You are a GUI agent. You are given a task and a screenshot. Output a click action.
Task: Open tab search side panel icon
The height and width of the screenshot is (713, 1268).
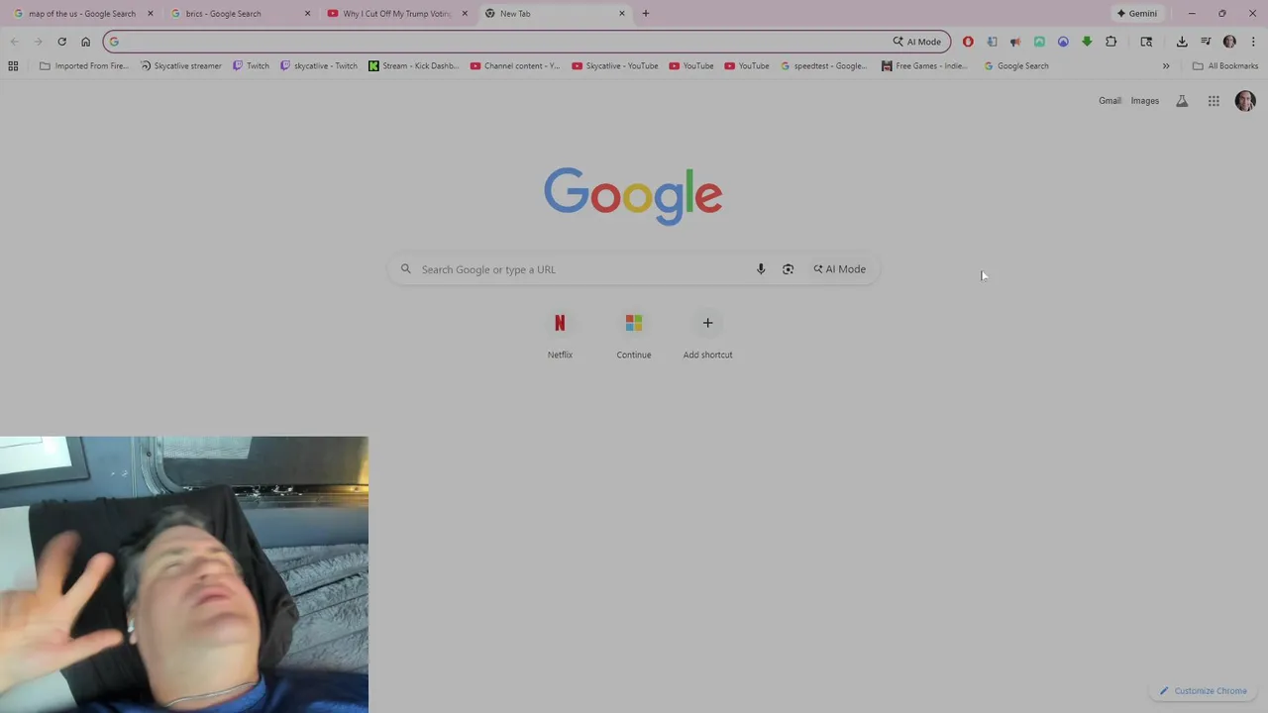1146,42
